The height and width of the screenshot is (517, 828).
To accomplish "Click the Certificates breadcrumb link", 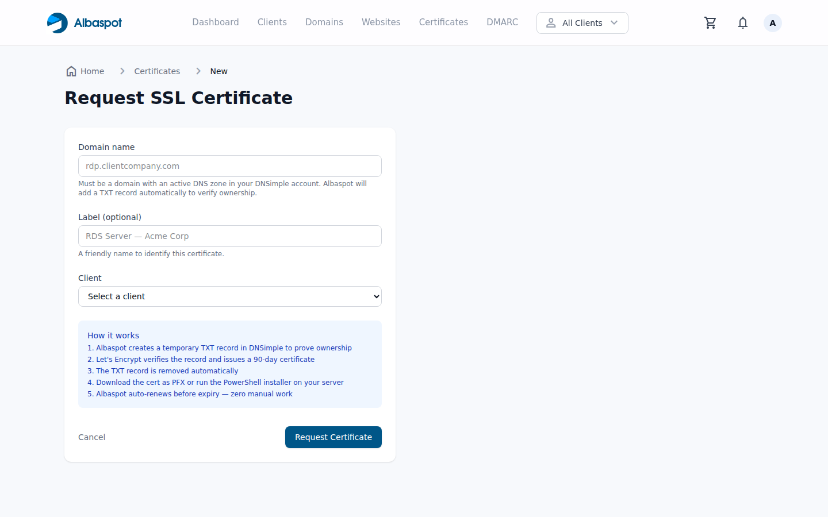I will [156, 71].
